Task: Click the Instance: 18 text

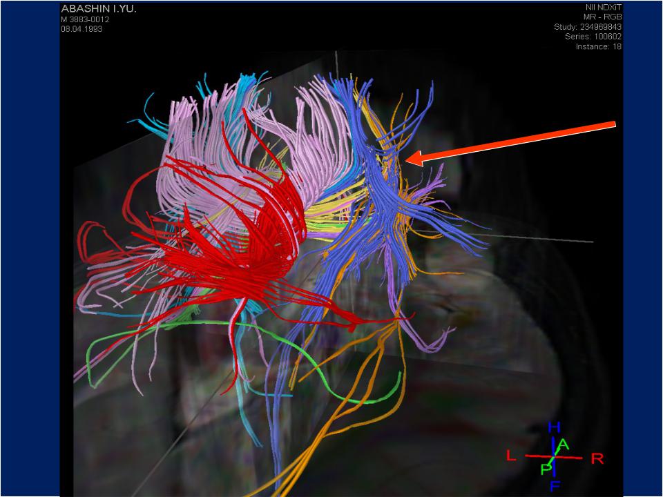Action: [598, 46]
